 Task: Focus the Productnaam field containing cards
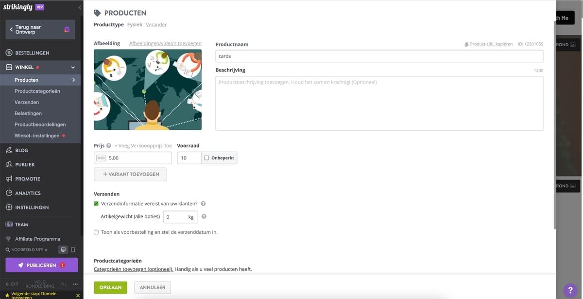(x=379, y=56)
